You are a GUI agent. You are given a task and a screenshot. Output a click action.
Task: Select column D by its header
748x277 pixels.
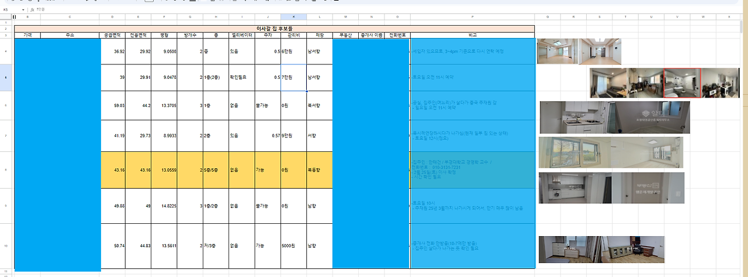112,17
